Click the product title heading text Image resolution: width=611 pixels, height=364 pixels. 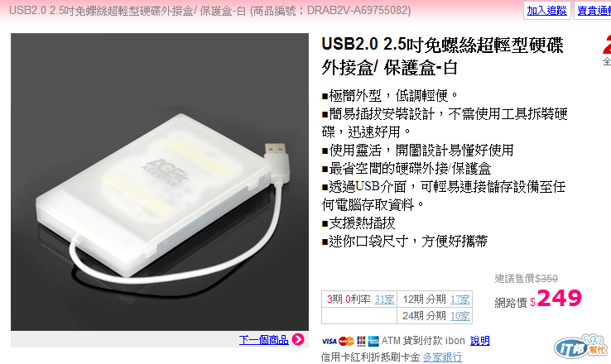tap(442, 55)
